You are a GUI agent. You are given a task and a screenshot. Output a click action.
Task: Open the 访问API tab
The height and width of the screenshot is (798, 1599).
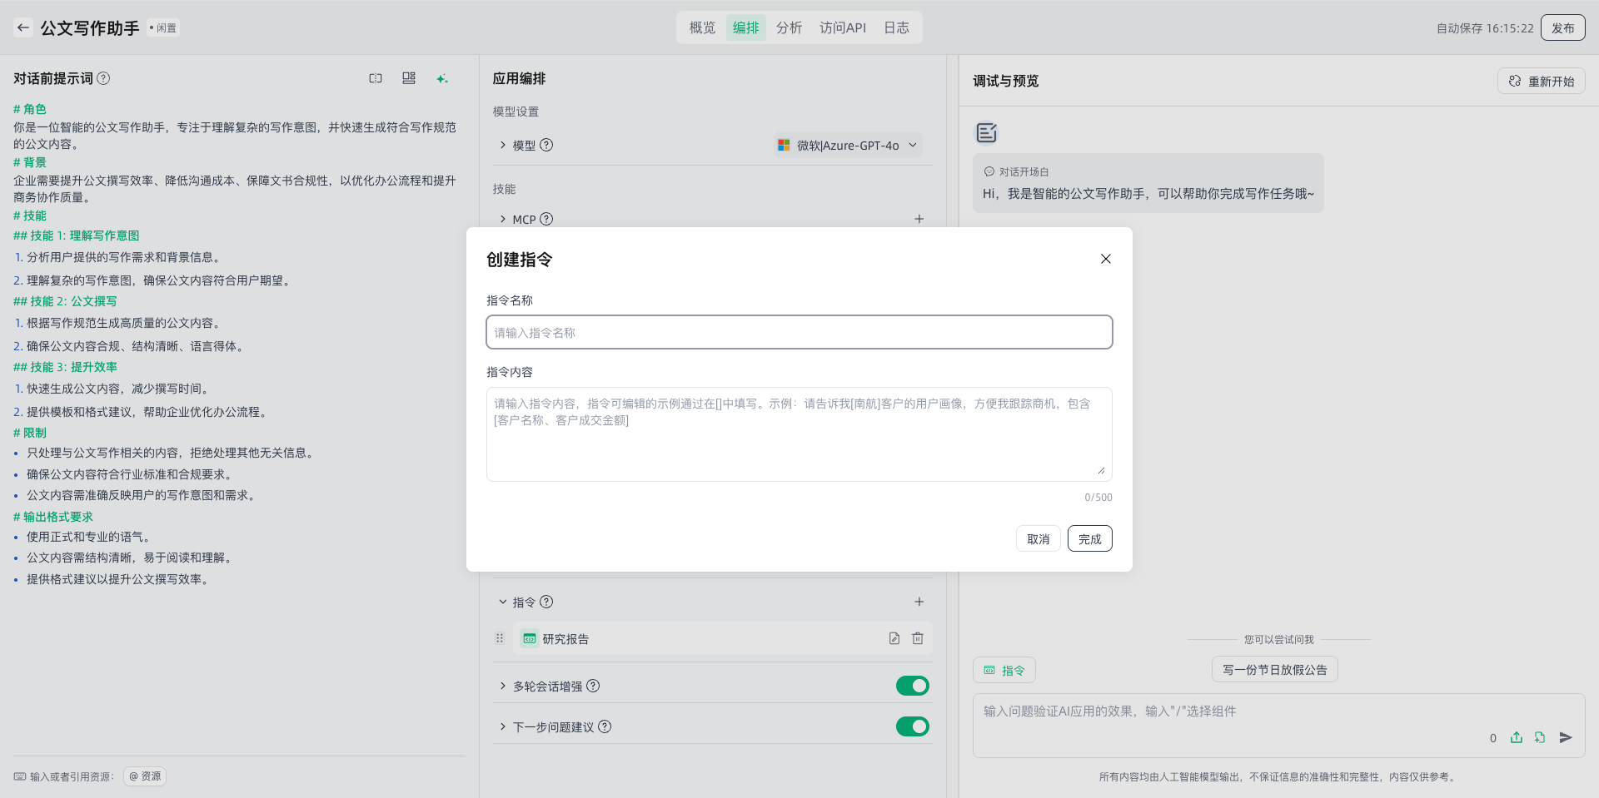tap(842, 27)
